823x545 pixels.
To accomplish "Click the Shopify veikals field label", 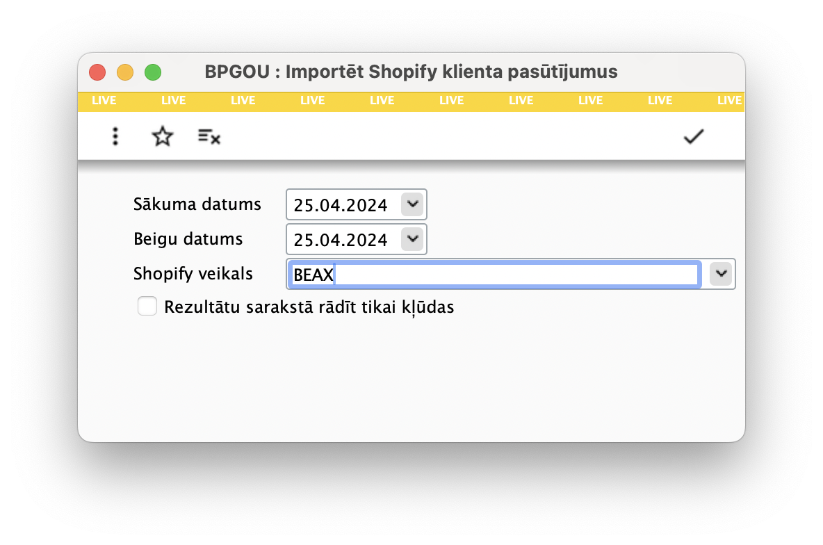I will coord(193,273).
